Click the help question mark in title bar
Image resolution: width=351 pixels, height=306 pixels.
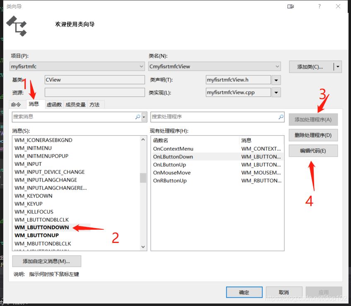pos(320,6)
